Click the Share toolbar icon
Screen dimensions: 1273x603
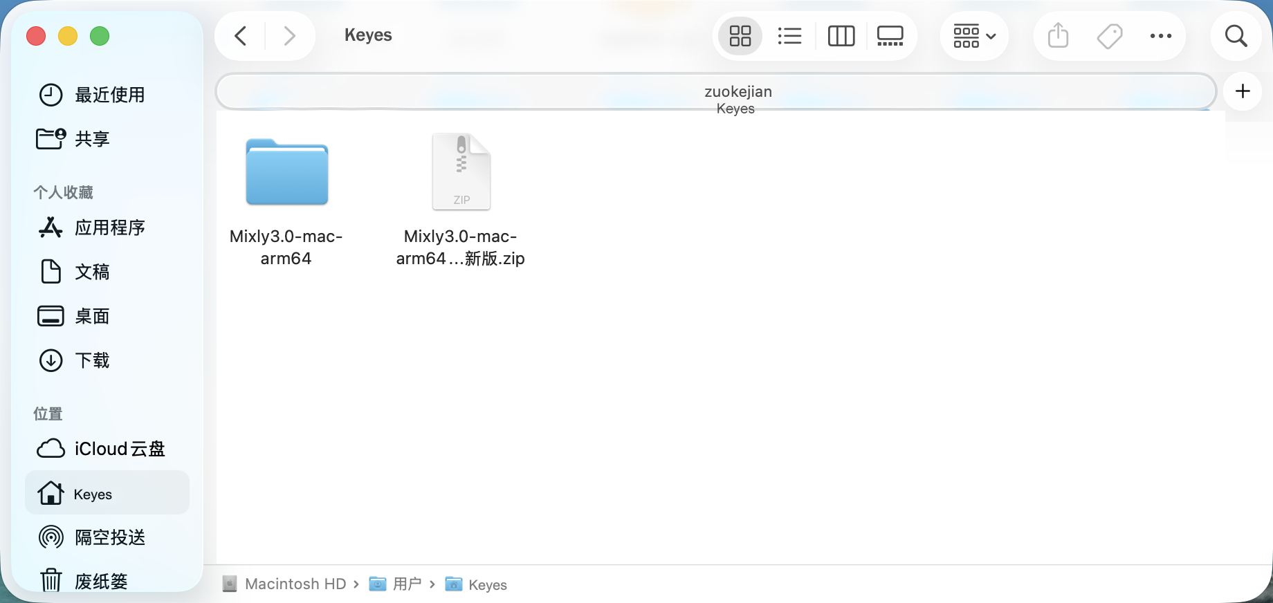[1058, 35]
